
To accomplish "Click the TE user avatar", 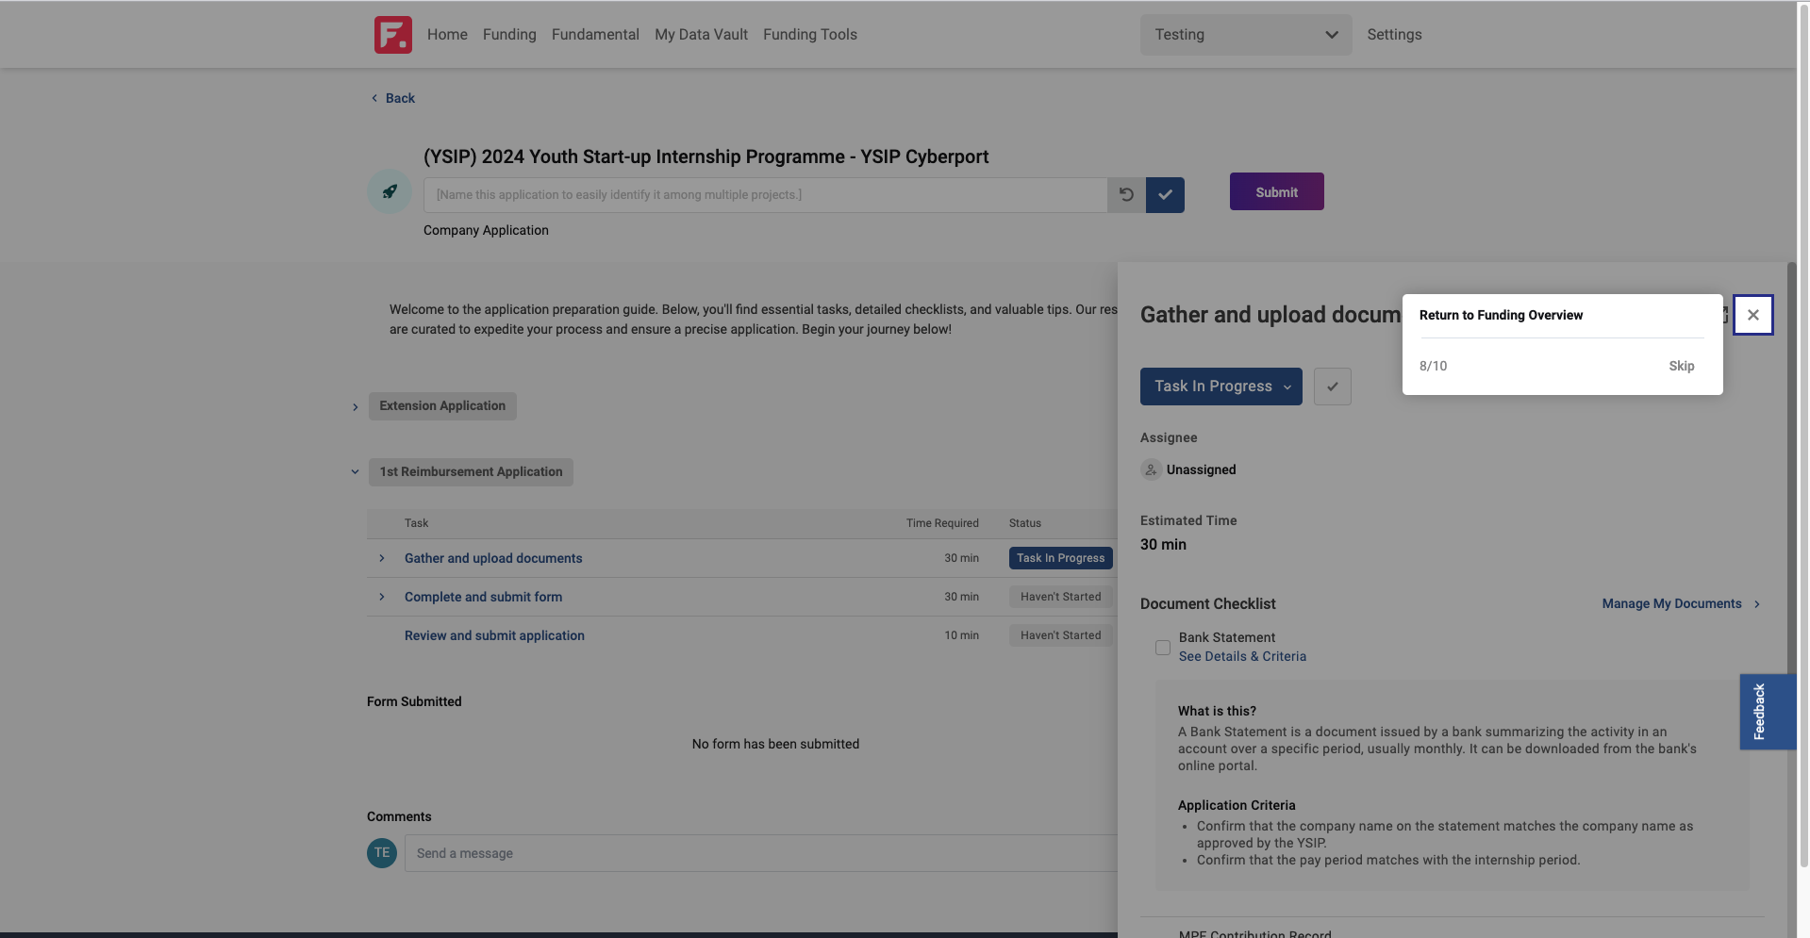I will pyautogui.click(x=382, y=853).
